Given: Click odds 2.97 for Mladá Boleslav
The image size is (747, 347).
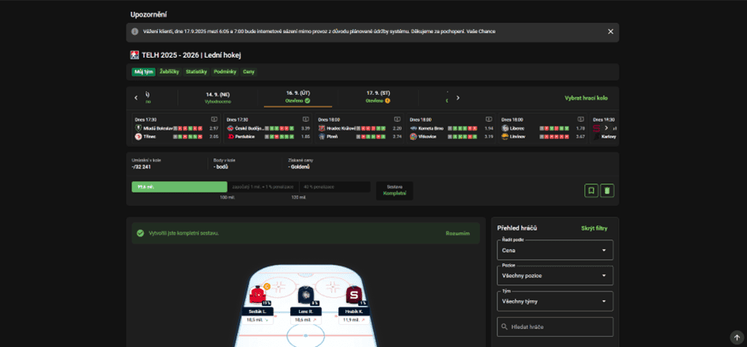Looking at the screenshot, I should pyautogui.click(x=214, y=129).
